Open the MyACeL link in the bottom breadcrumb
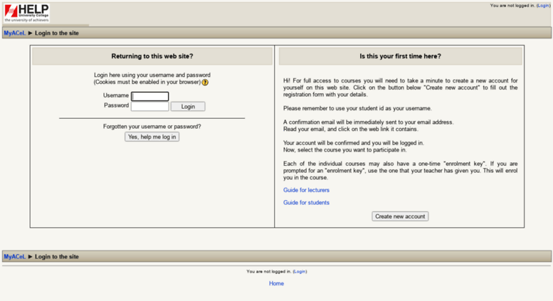This screenshot has width=553, height=301. tap(14, 257)
